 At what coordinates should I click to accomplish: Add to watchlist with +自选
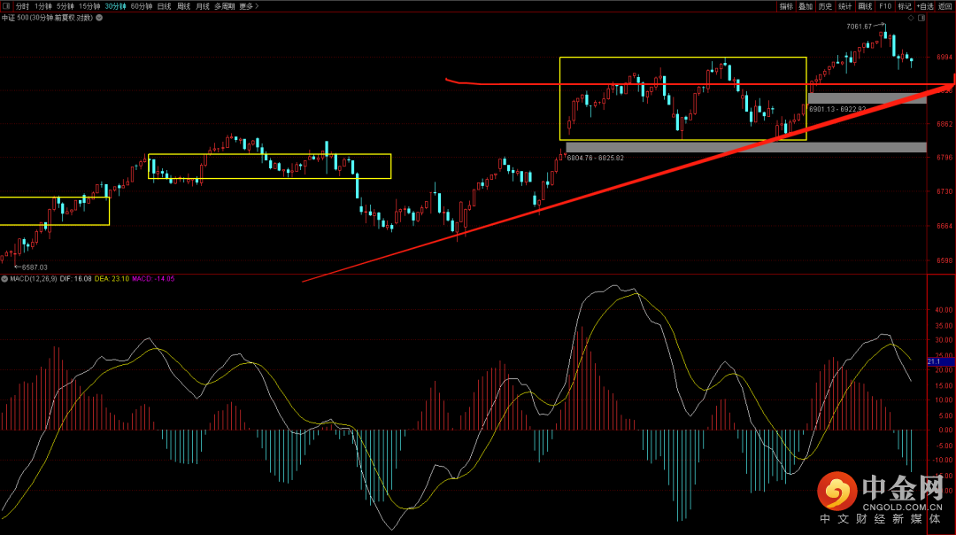[925, 6]
